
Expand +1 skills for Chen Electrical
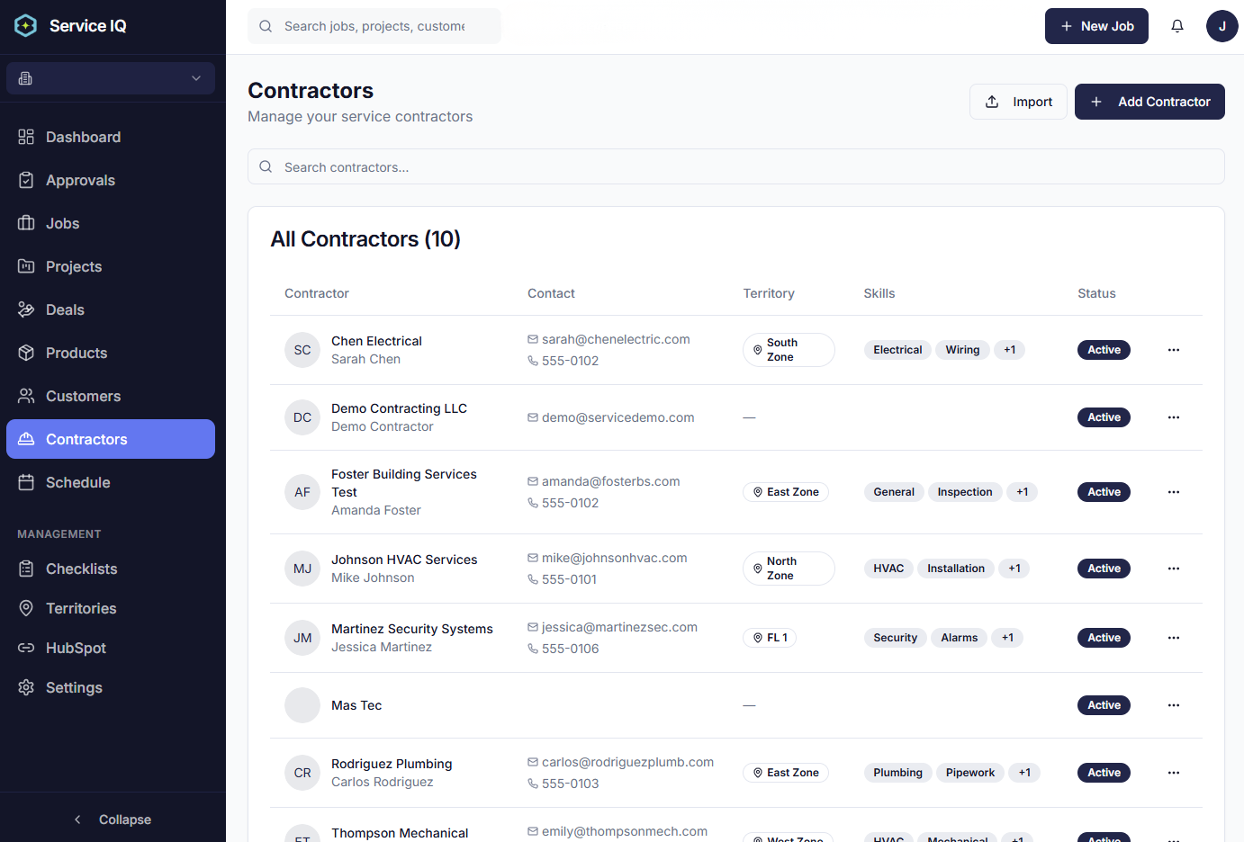point(1010,350)
